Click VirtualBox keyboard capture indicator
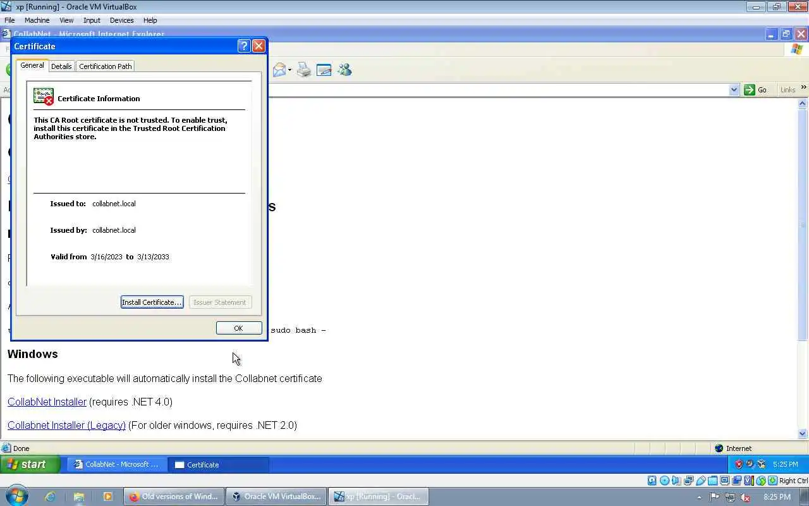Image resolution: width=809 pixels, height=506 pixels. tap(772, 481)
